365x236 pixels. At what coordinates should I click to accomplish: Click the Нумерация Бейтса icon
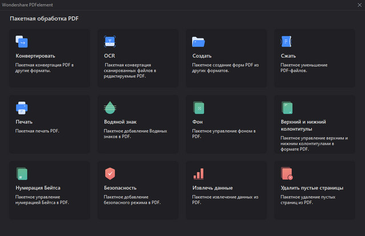point(22,173)
